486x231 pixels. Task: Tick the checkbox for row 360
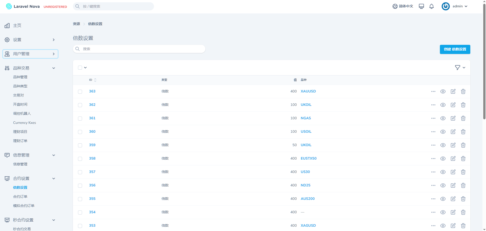tap(80, 132)
